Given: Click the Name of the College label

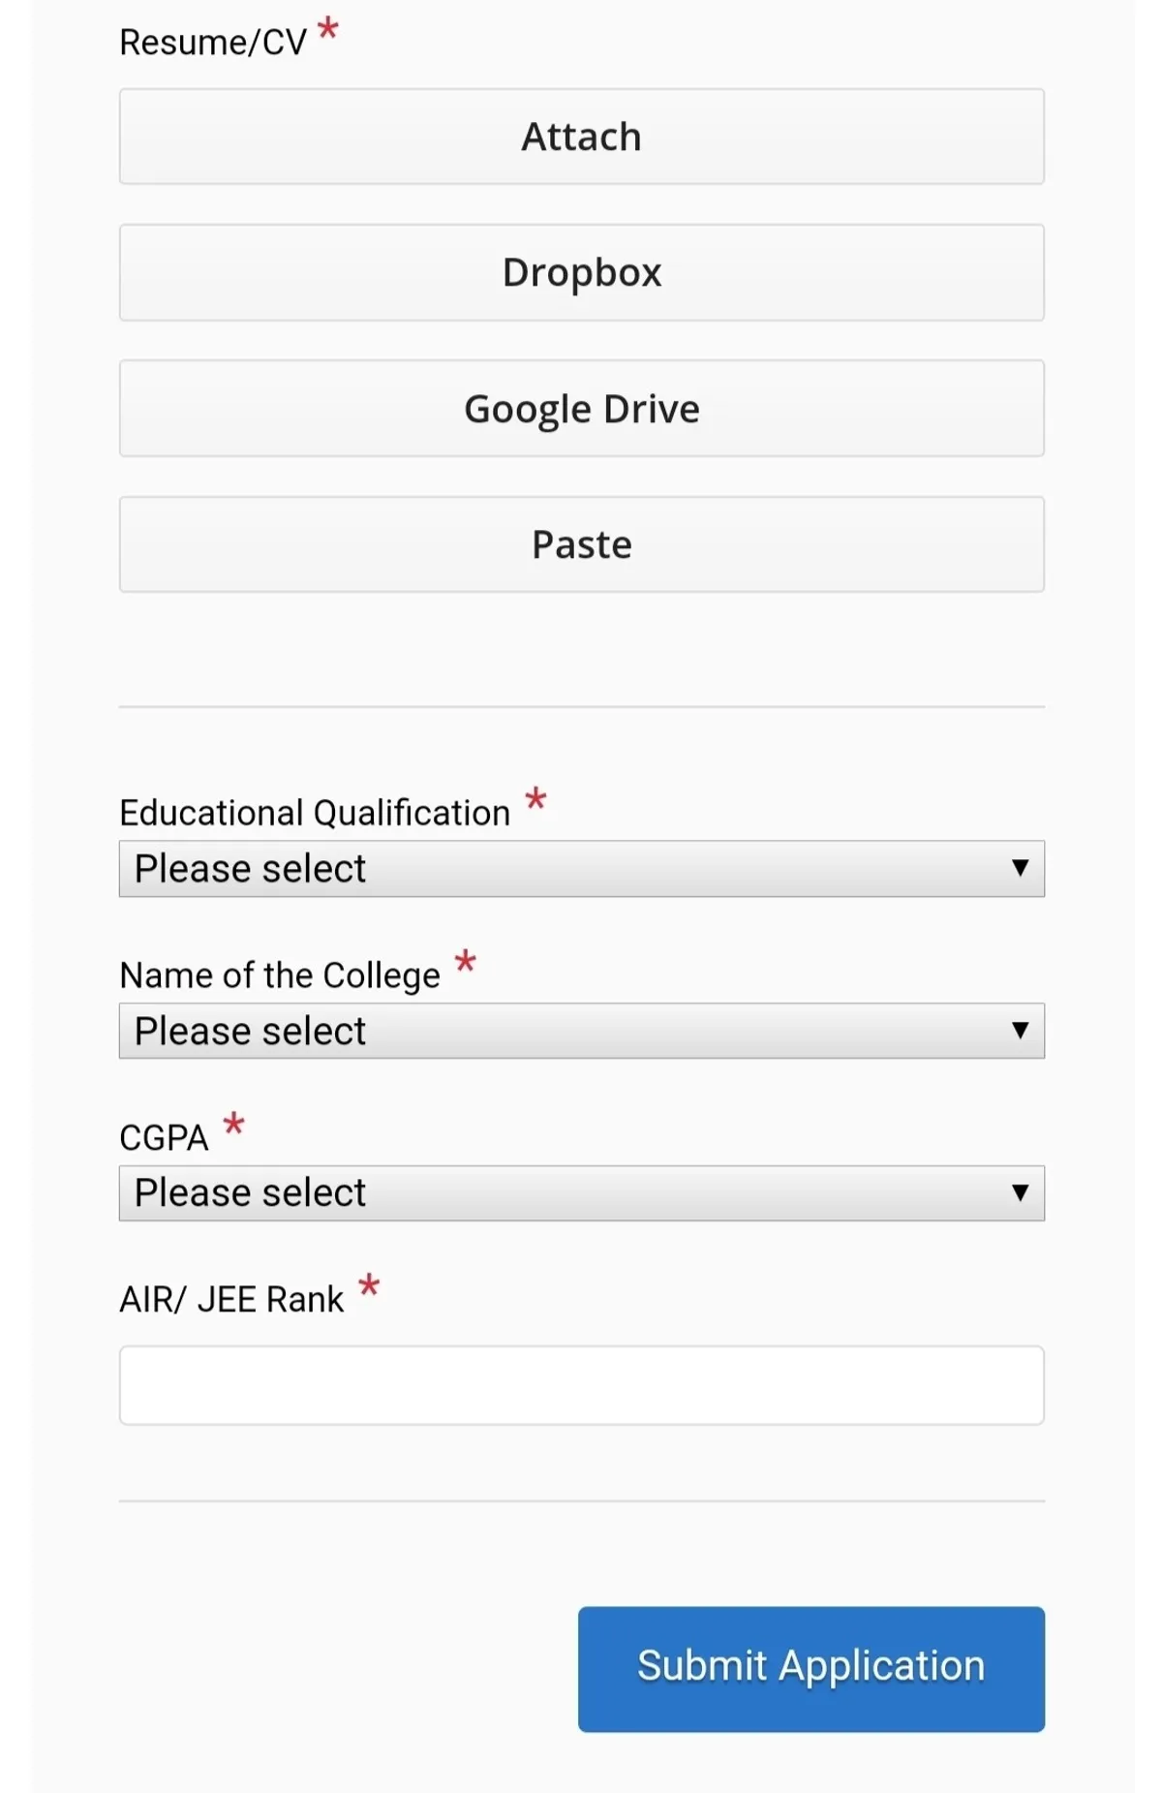Looking at the screenshot, I should pyautogui.click(x=279, y=975).
